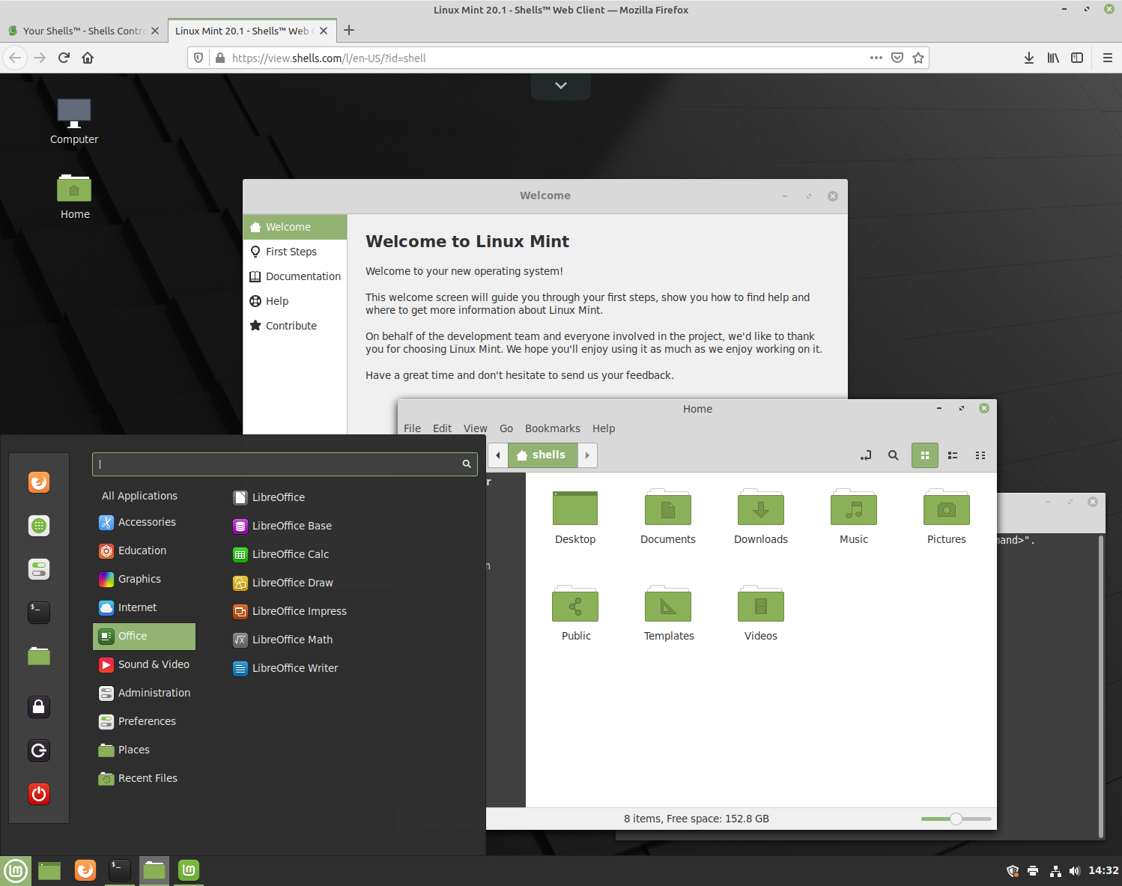Select First Steps in Welcome sidebar
The width and height of the screenshot is (1122, 886).
pyautogui.click(x=295, y=252)
